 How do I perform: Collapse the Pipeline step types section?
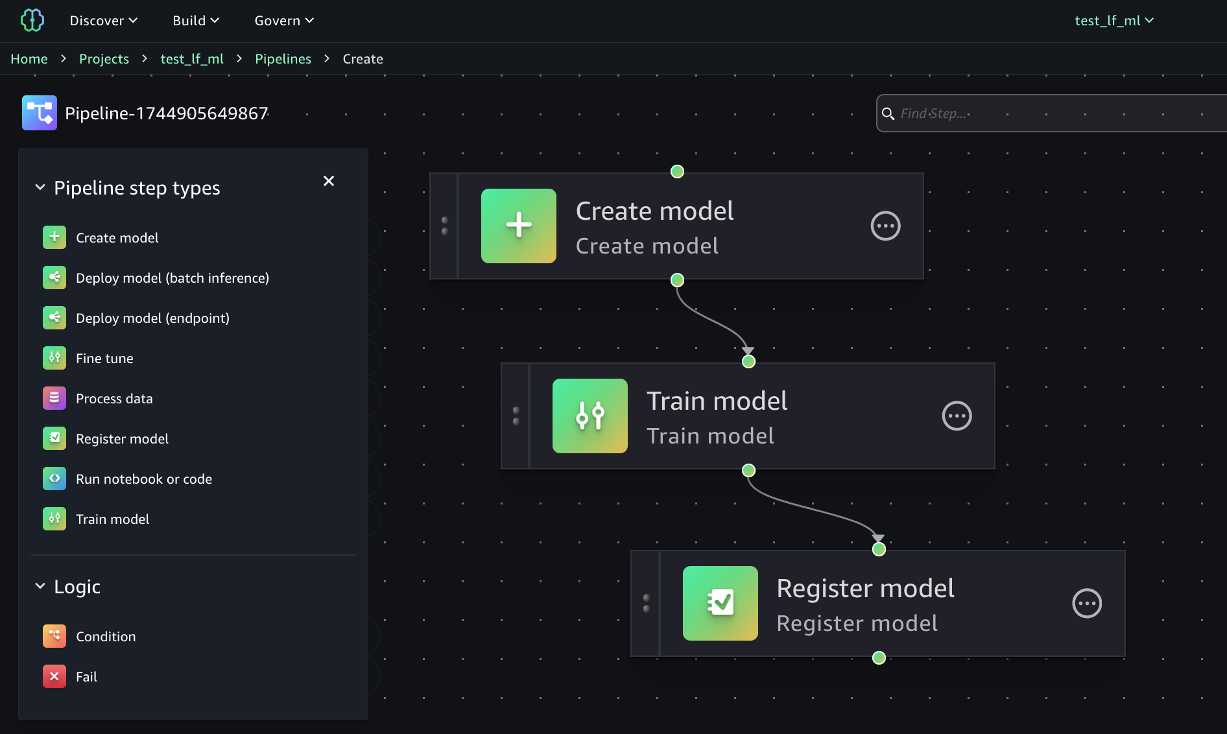pyautogui.click(x=40, y=188)
